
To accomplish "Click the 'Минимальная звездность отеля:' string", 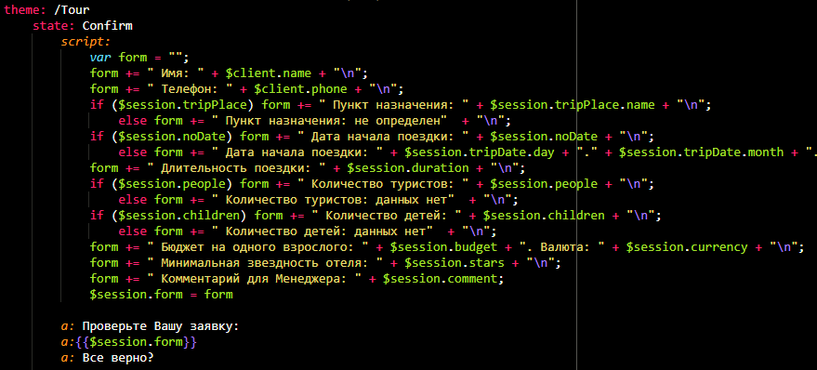I will tap(269, 263).
